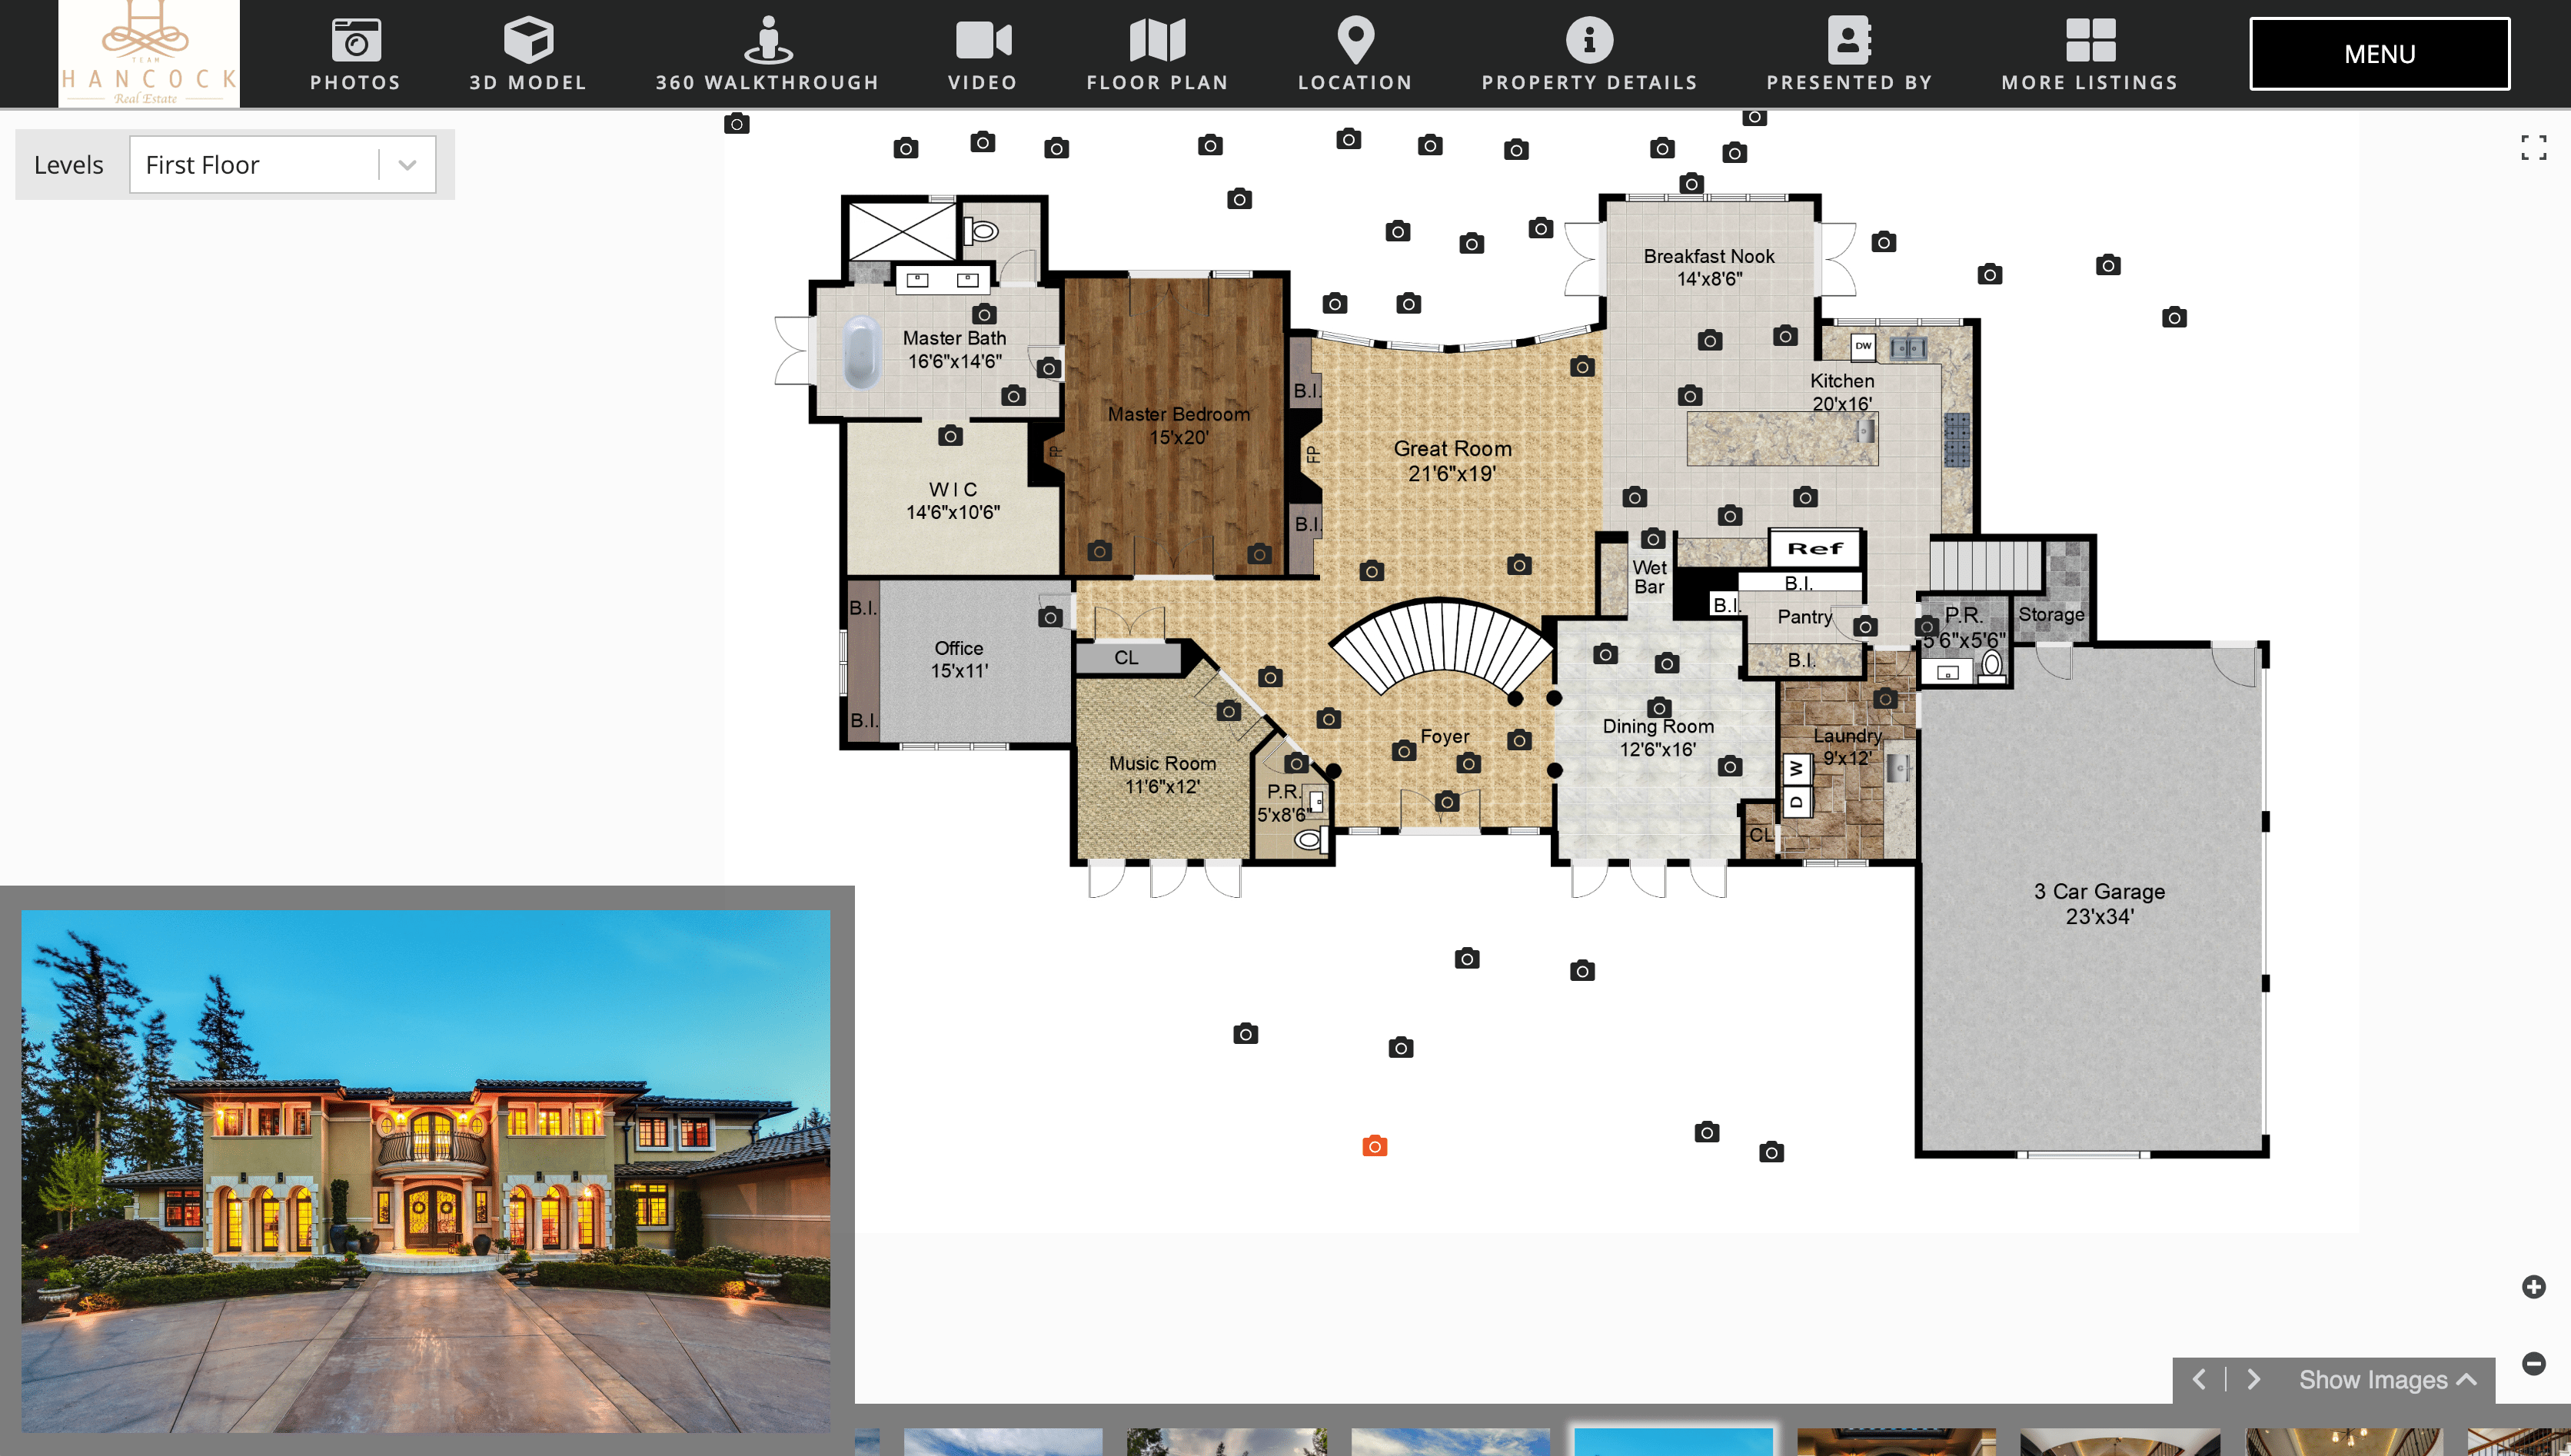Switch to Floor Plan tab
The width and height of the screenshot is (2571, 1456).
(1157, 54)
